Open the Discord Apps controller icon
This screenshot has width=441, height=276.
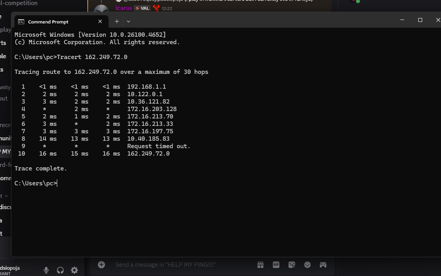[323, 265]
